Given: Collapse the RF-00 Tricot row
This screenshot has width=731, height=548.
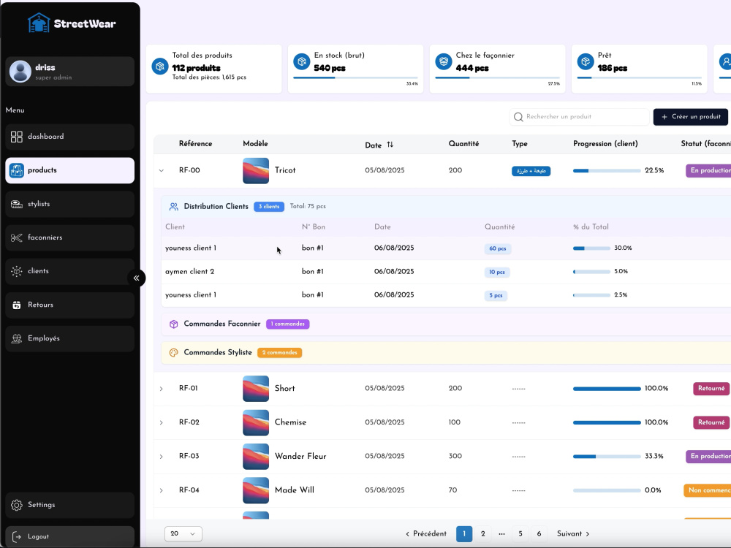Looking at the screenshot, I should point(162,170).
